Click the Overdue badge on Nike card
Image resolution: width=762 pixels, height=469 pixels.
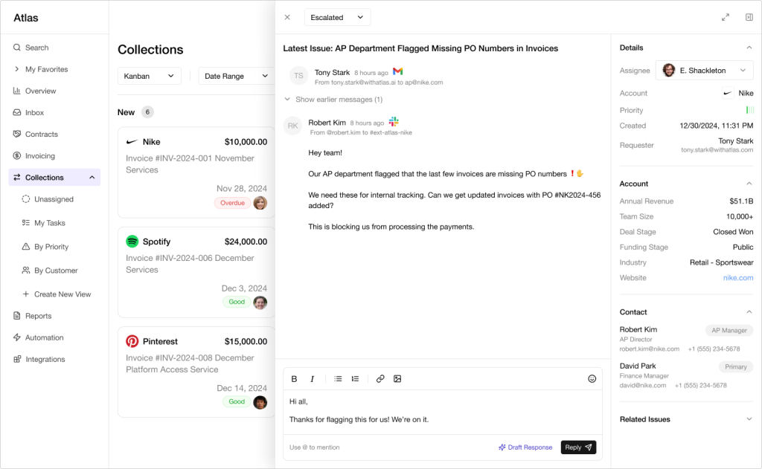coord(232,203)
